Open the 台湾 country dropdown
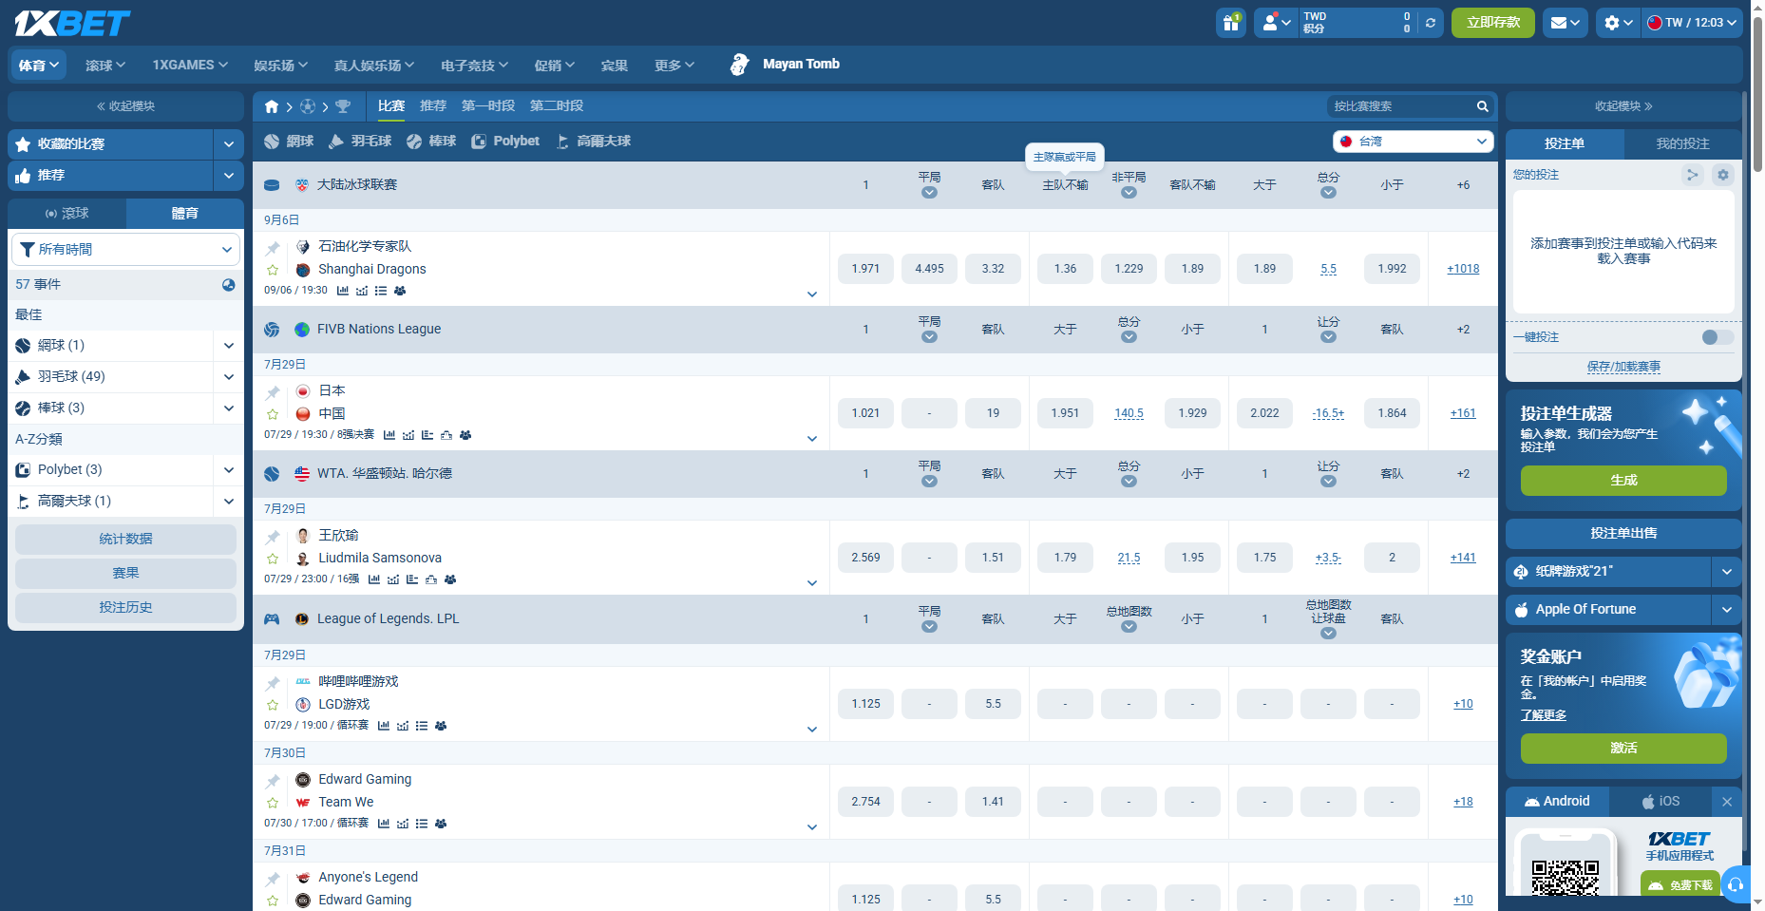Image resolution: width=1765 pixels, height=911 pixels. point(1413,142)
